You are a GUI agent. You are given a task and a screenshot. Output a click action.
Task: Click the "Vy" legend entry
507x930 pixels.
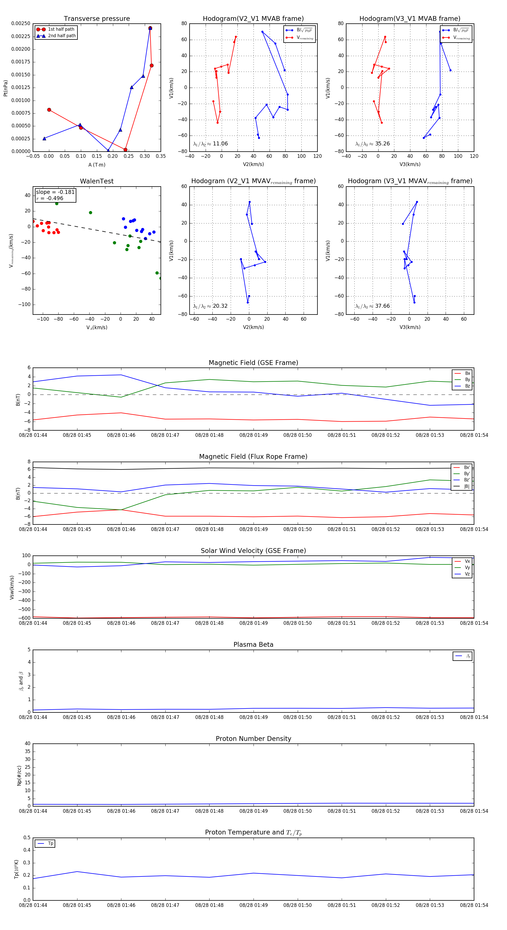click(462, 568)
